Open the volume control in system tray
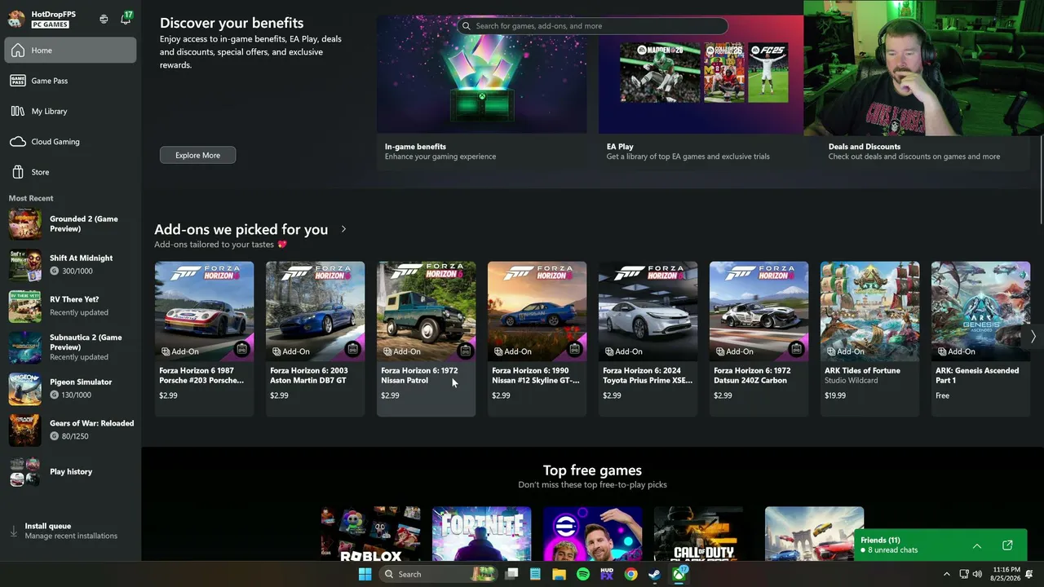 tap(977, 574)
